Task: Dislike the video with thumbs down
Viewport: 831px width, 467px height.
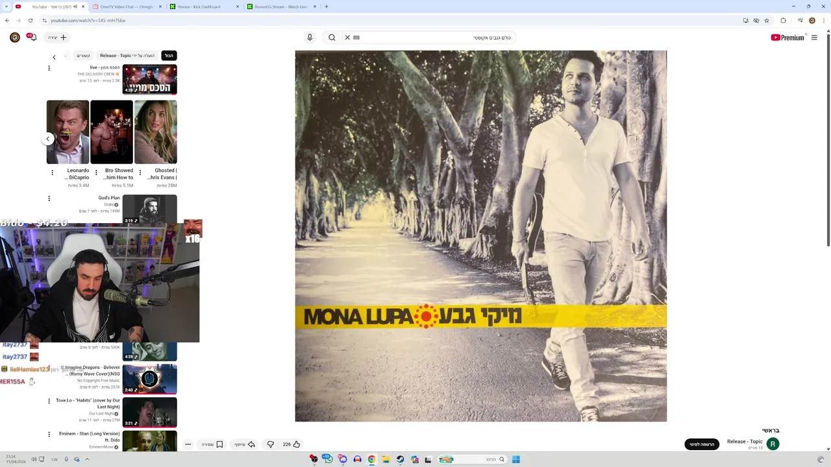Action: point(271,444)
